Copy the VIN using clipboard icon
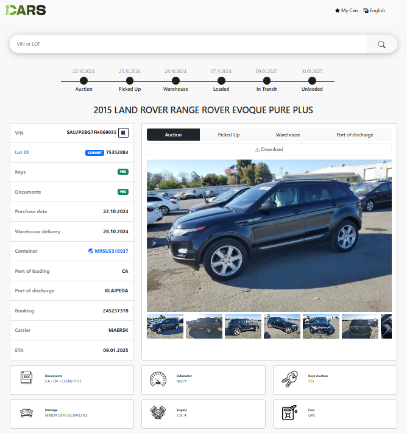 (x=123, y=133)
